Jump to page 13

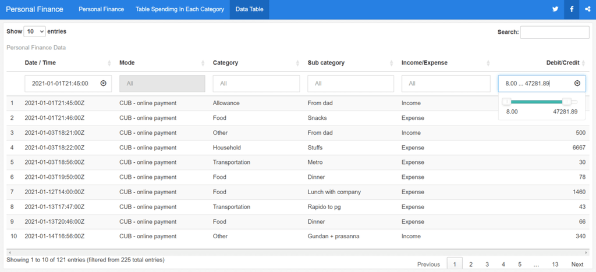pyautogui.click(x=555, y=264)
